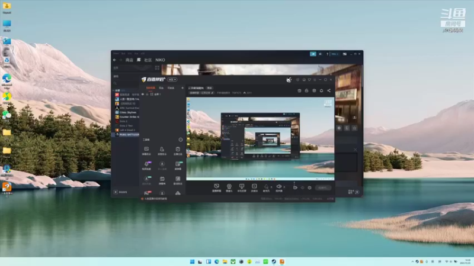Mute the speaker icon in bottom toolbar

(x=278, y=187)
